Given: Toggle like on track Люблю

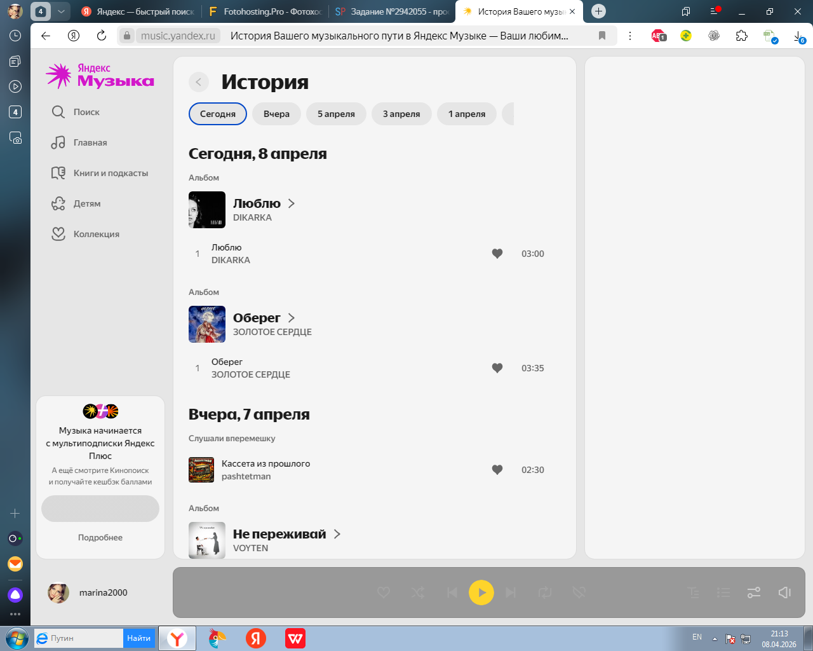Looking at the screenshot, I should (x=497, y=254).
